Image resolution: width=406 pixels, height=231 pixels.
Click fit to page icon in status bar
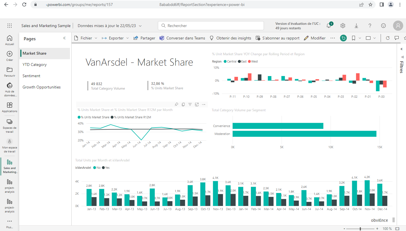click(398, 228)
